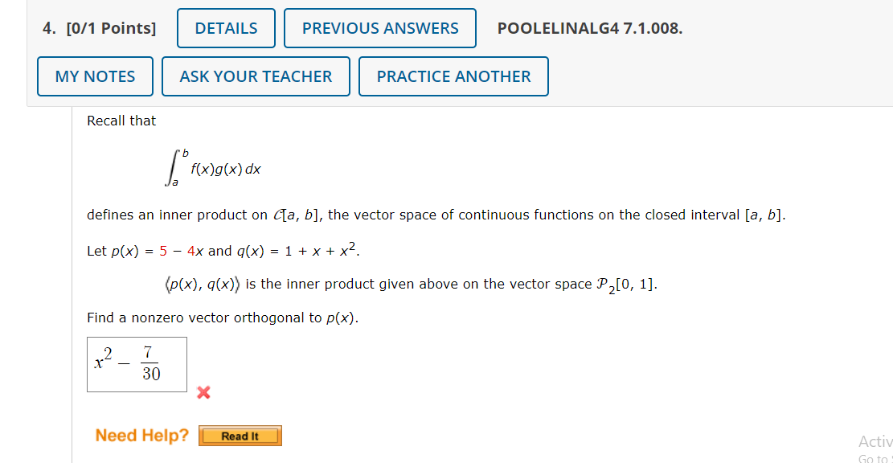This screenshot has height=463, width=893.
Task: Open the DETAILS panel
Action: click(x=225, y=27)
